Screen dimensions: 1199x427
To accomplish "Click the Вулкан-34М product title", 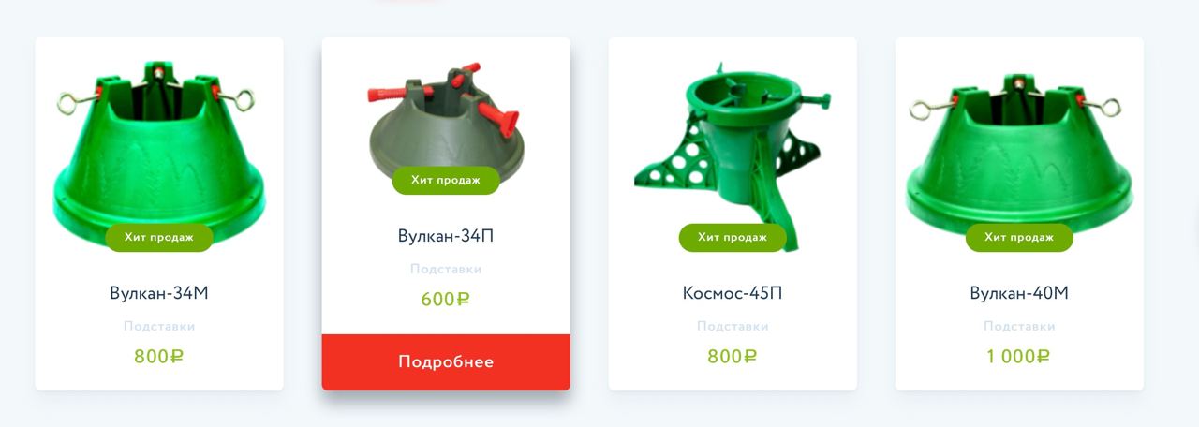I will 159,293.
